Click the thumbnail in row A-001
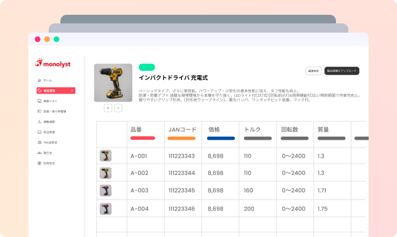Image resolution: width=397 pixels, height=237 pixels. (x=105, y=156)
